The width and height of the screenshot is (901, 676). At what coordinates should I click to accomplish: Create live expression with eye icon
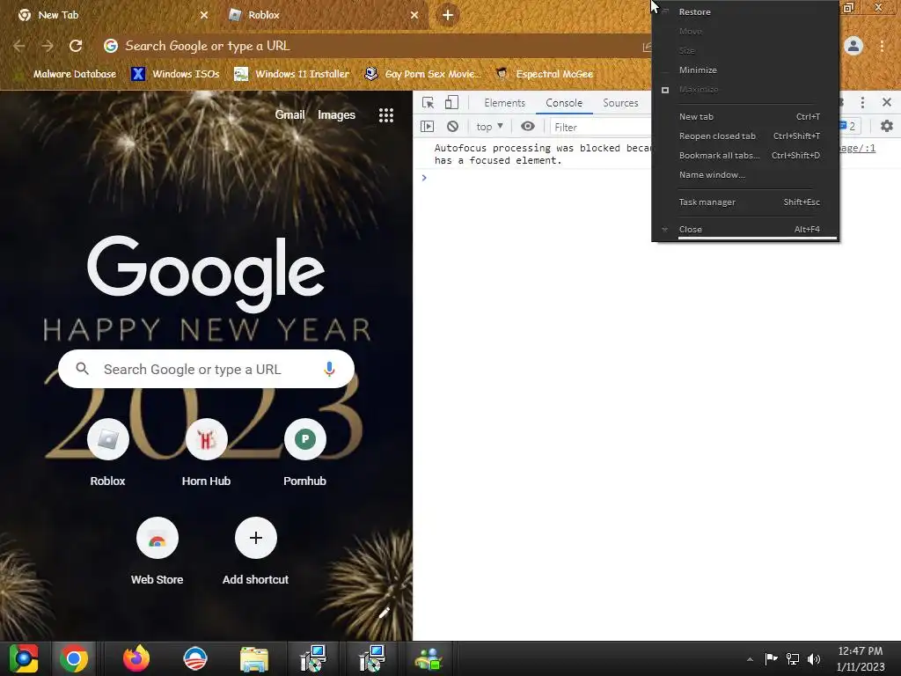(528, 127)
